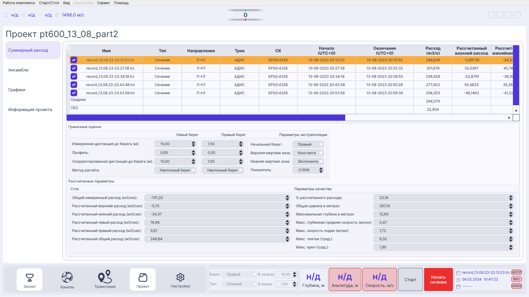
Task: Open the Настройки gear icon
Action: point(180,279)
